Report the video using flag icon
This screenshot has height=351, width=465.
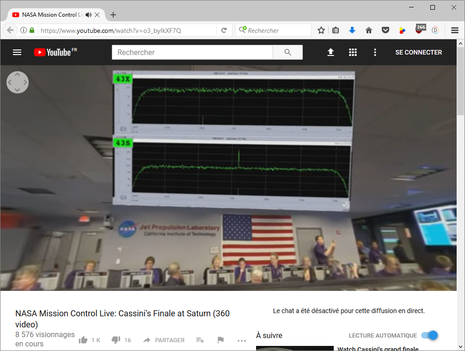(220, 340)
